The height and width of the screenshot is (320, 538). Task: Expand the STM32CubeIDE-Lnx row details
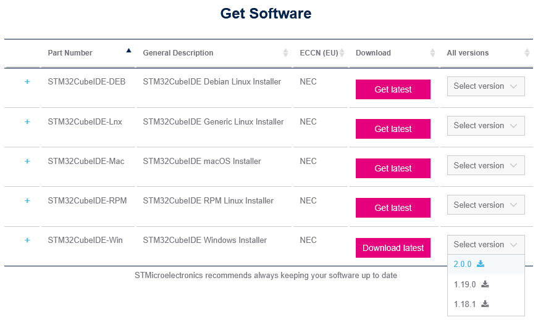(27, 122)
